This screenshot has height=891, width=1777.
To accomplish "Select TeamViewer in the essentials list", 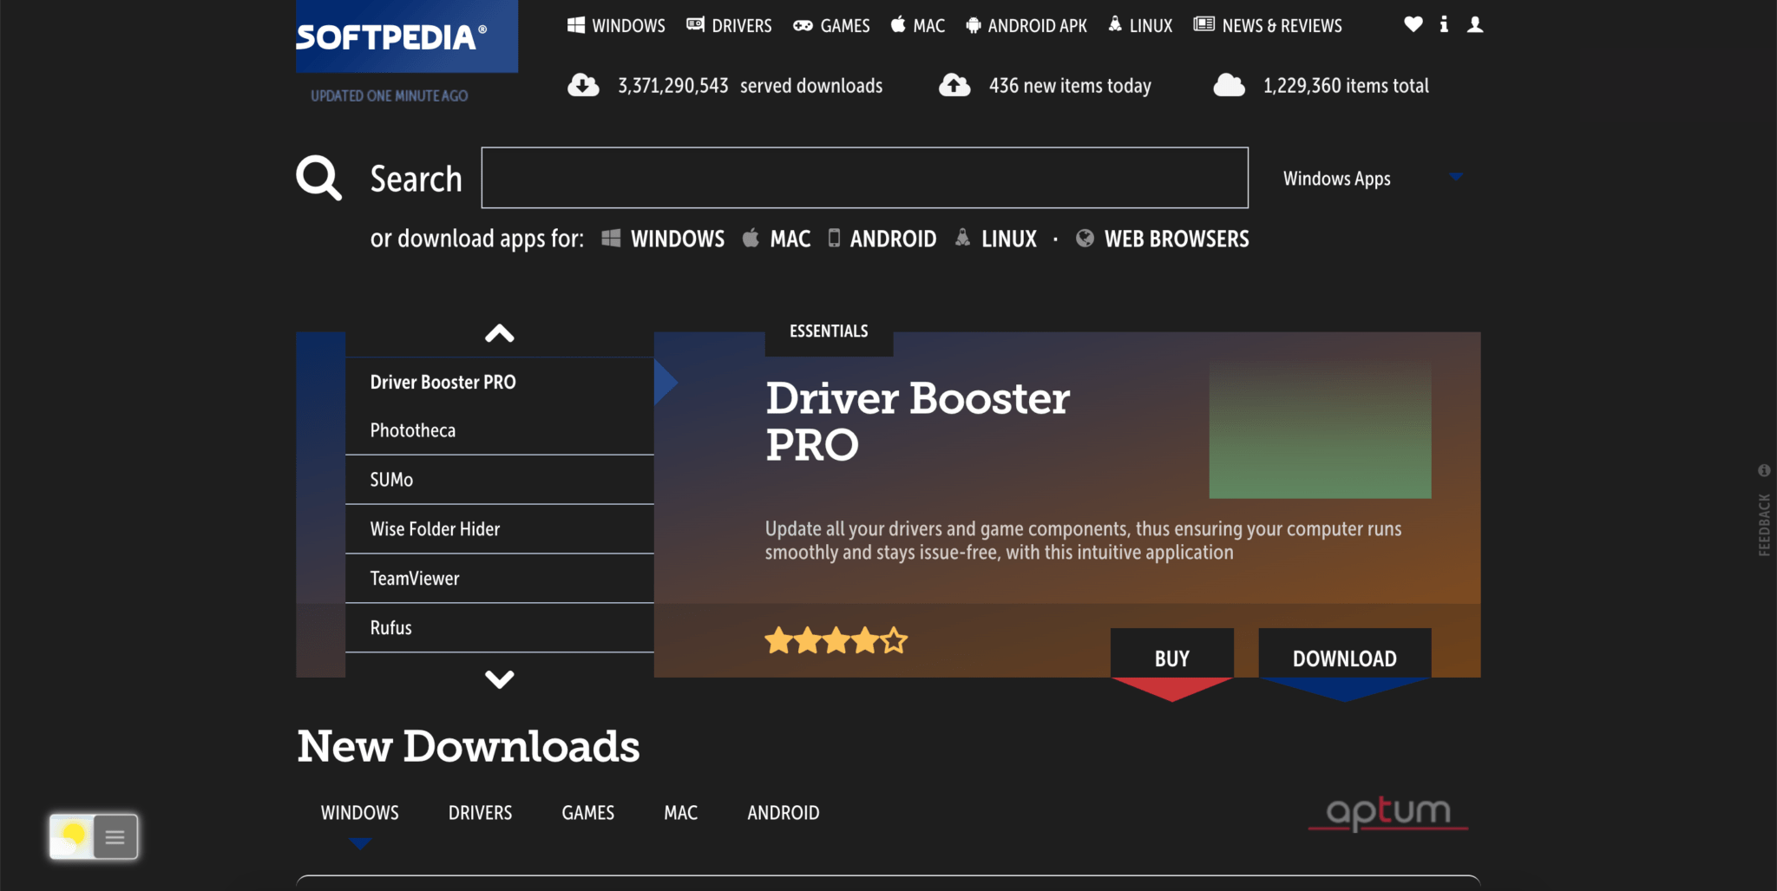I will 415,578.
